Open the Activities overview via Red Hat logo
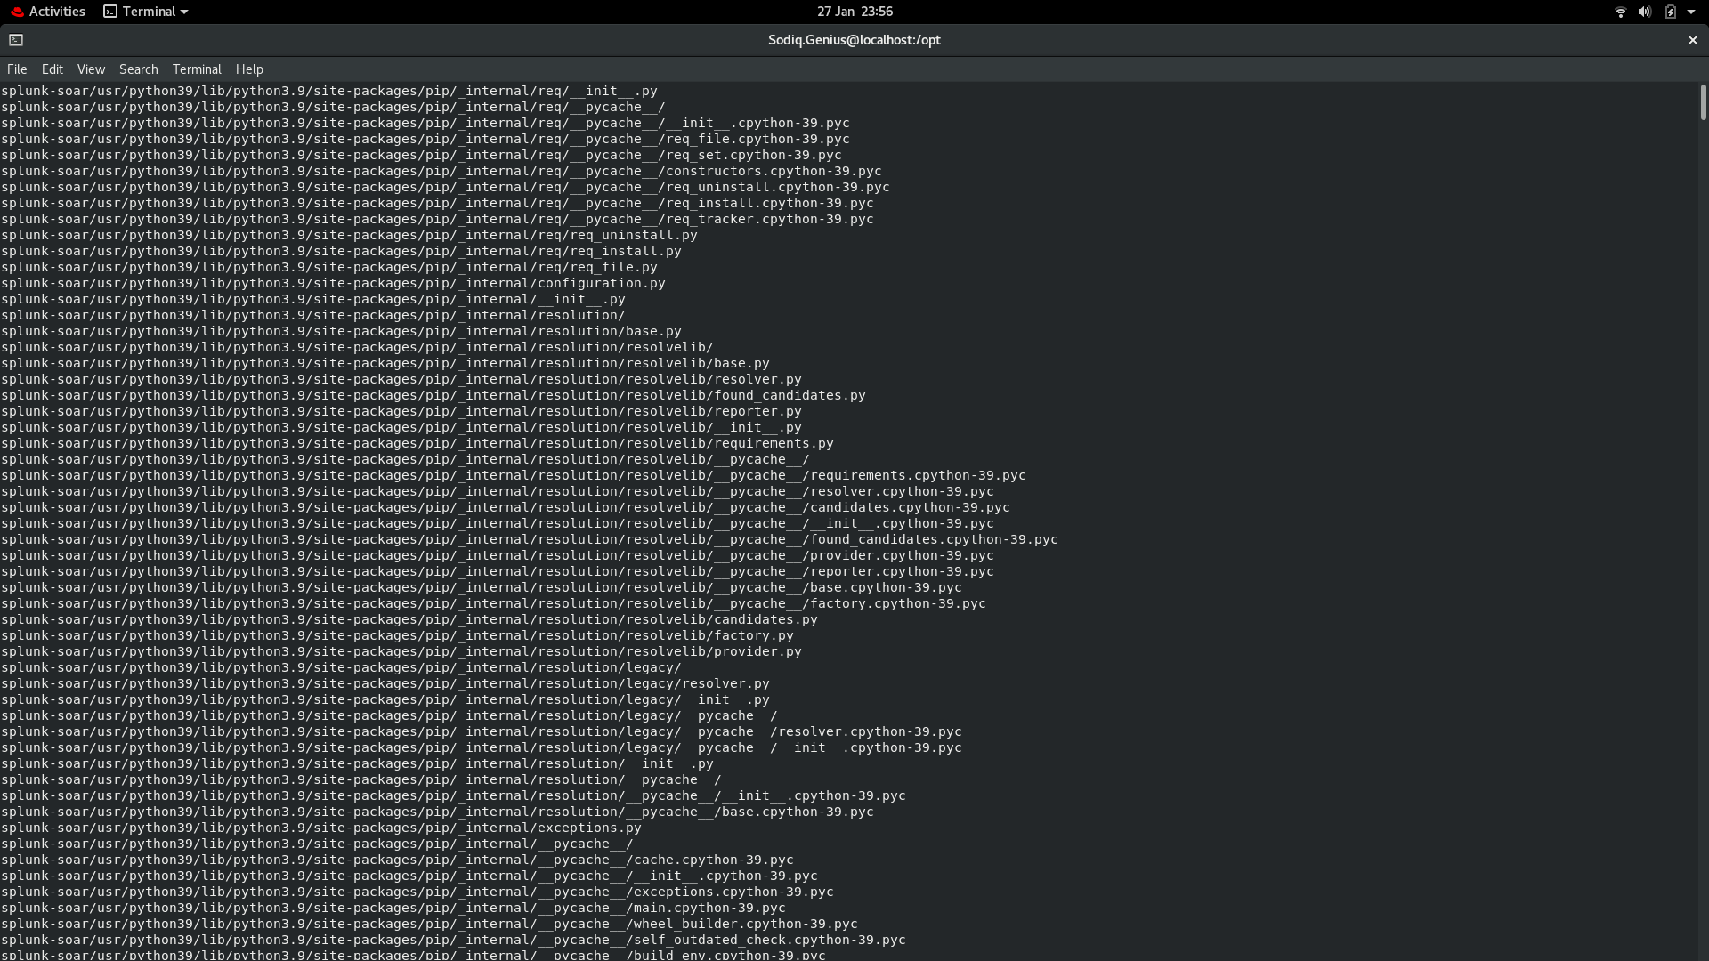Screen dimensions: 1709x961 pos(17,12)
